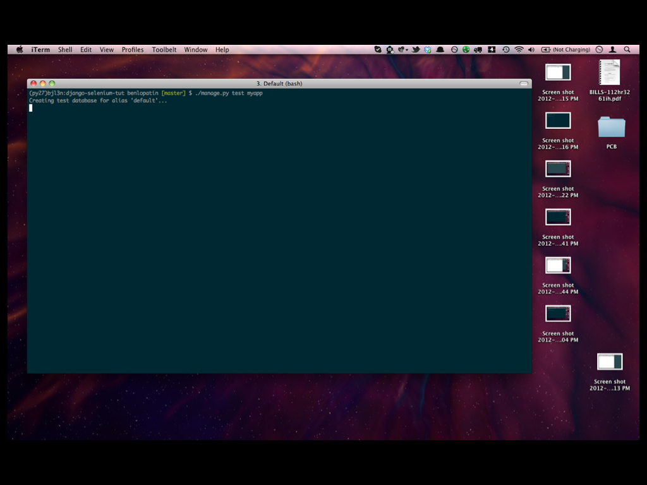Click the menu bar clock icon
Image resolution: width=647 pixels, height=485 pixels.
pyautogui.click(x=599, y=49)
